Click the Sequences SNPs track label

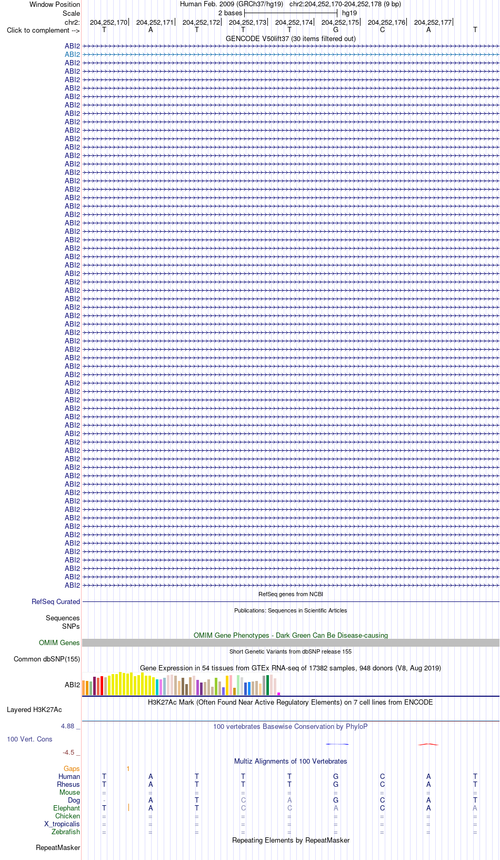[63, 622]
